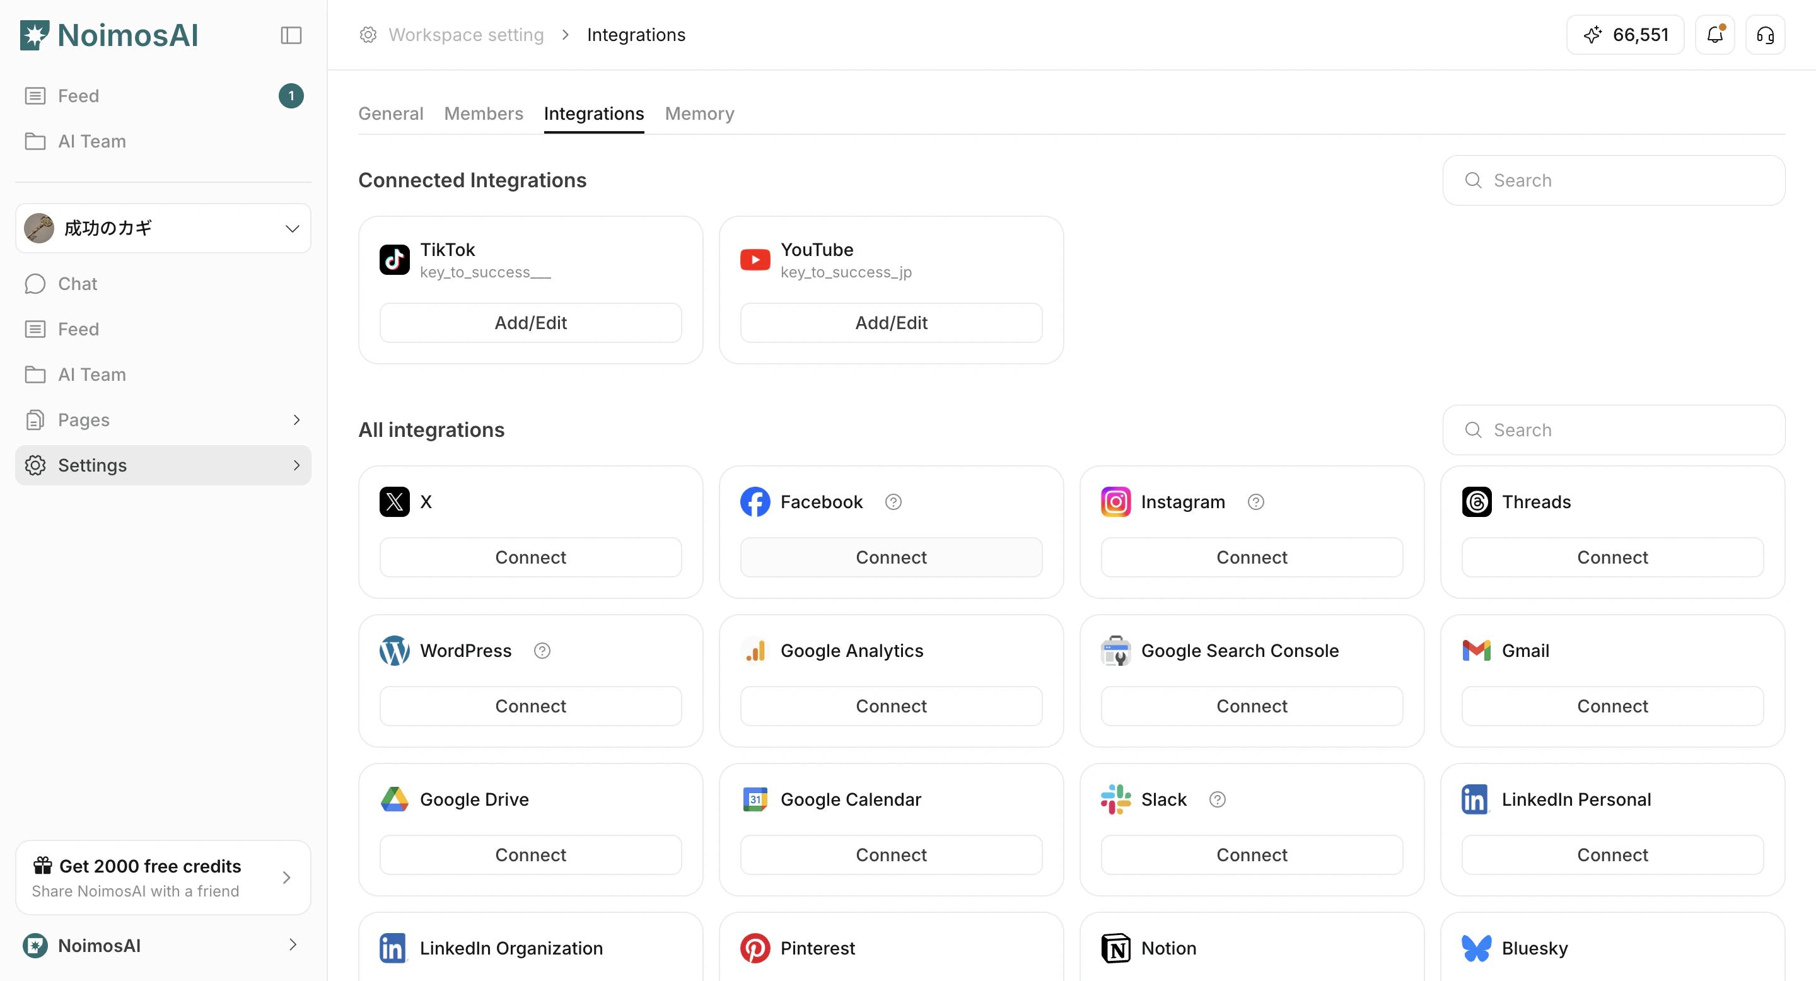Click the TikTok integration icon

(x=394, y=259)
